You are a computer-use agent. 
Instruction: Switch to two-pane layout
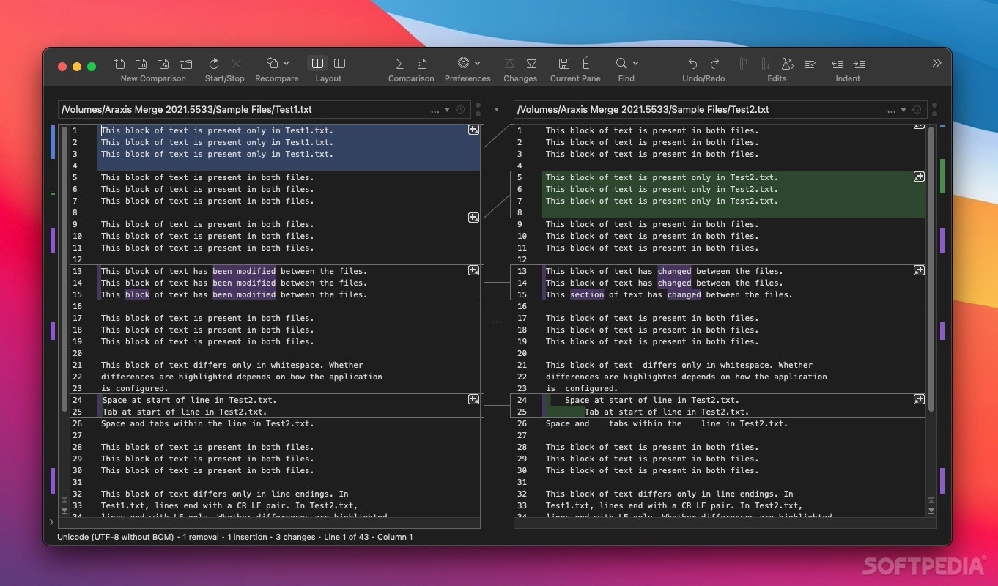tap(317, 64)
